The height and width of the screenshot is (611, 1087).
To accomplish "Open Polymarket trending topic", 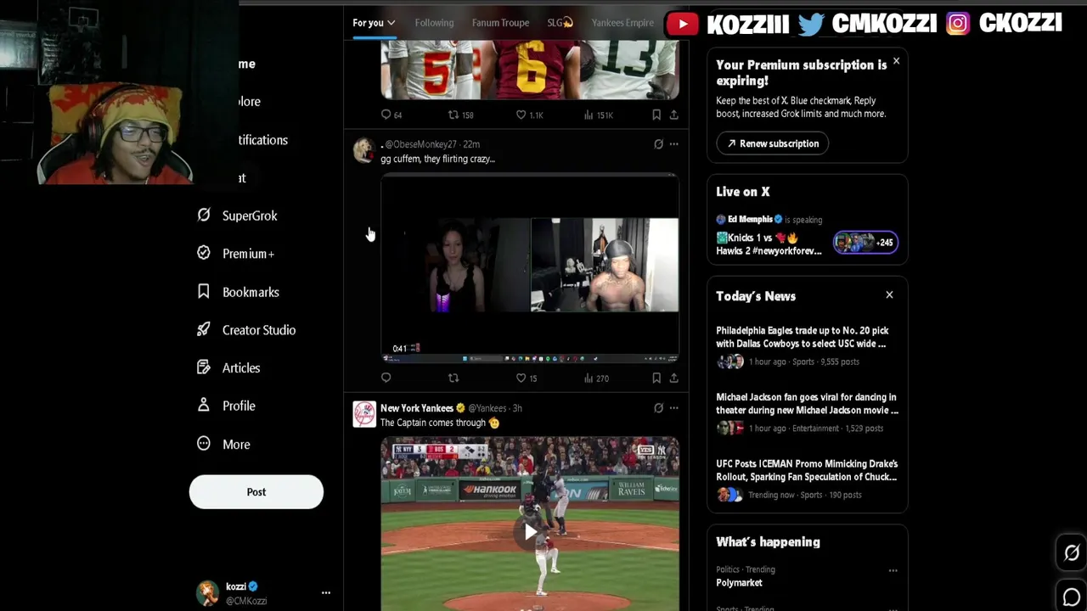I will [739, 583].
